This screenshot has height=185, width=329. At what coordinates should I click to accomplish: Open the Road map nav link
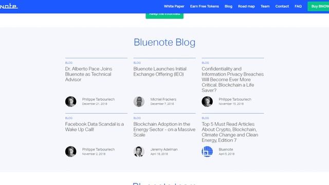click(x=246, y=6)
